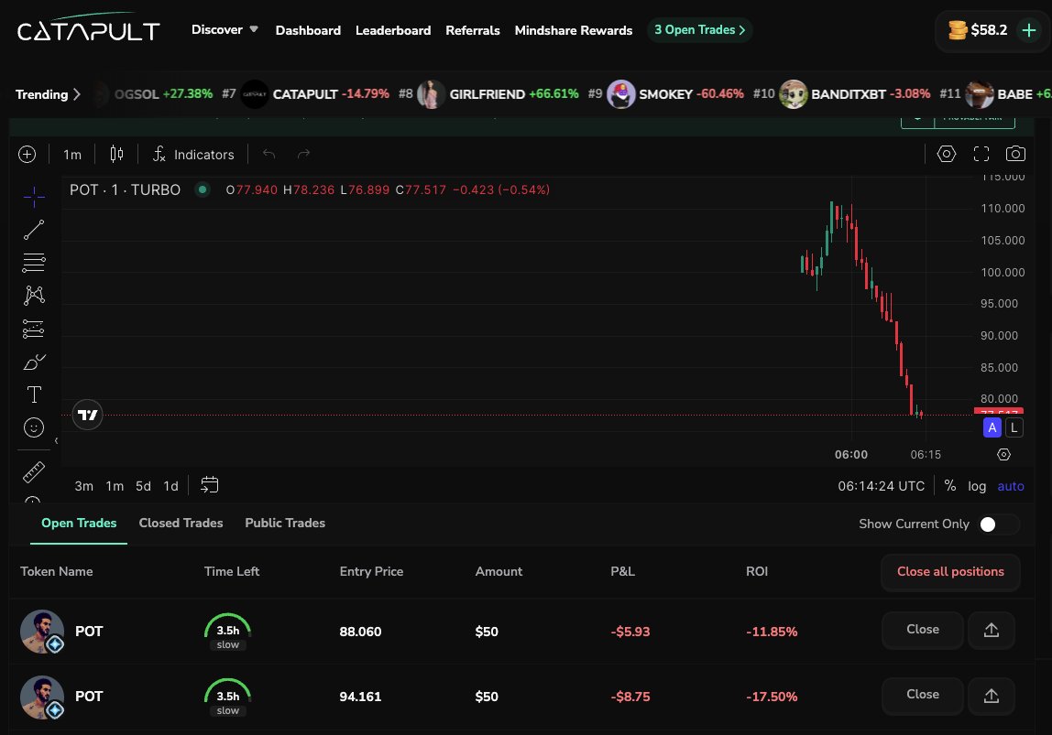Open trending token OGSOL

click(x=154, y=94)
